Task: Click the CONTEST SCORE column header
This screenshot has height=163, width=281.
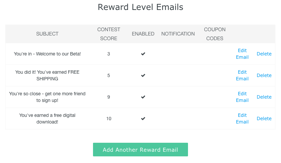Action: coord(109,34)
